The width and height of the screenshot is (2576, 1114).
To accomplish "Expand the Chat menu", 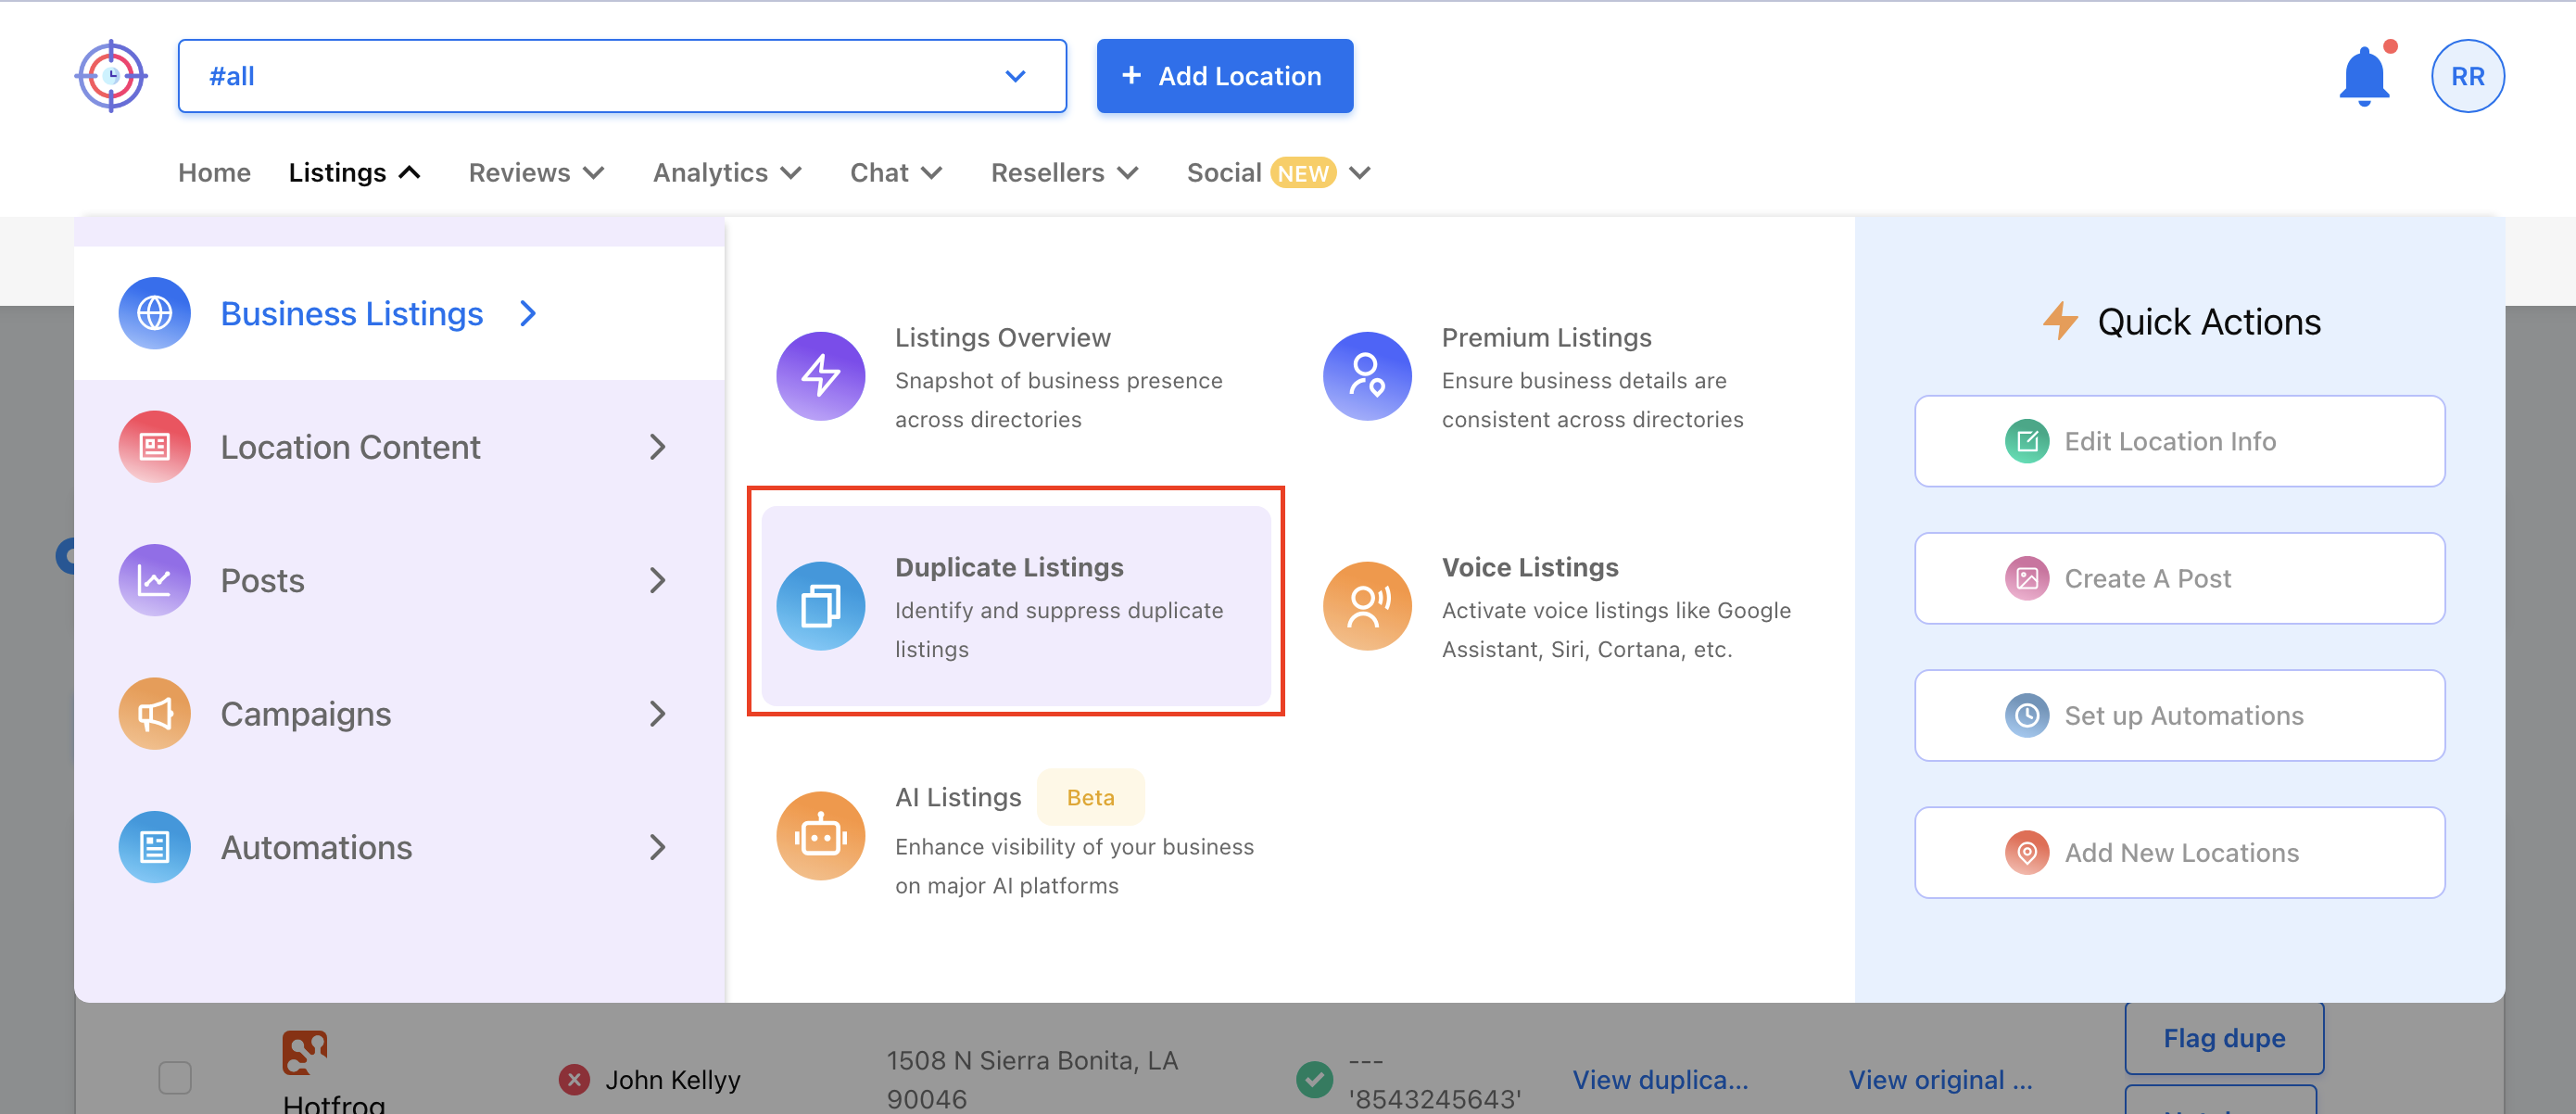I will tap(896, 173).
